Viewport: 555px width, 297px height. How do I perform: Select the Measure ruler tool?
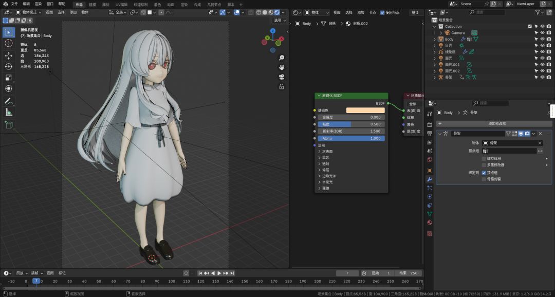pos(9,113)
